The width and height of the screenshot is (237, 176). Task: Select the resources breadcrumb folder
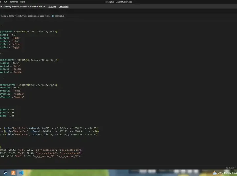click(x=33, y=16)
